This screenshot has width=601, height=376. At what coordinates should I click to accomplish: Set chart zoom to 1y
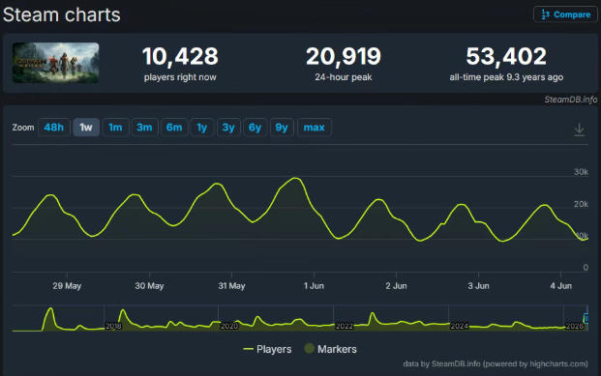[x=202, y=128]
